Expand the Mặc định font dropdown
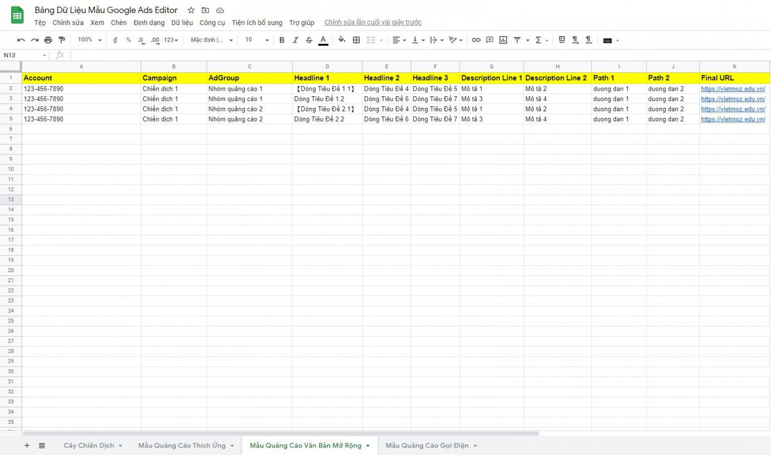This screenshot has height=455, width=771. click(x=212, y=40)
